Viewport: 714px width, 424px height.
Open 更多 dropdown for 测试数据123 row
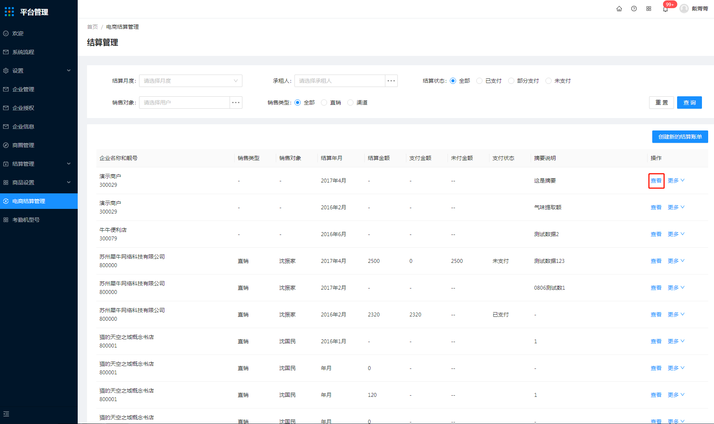click(x=676, y=261)
